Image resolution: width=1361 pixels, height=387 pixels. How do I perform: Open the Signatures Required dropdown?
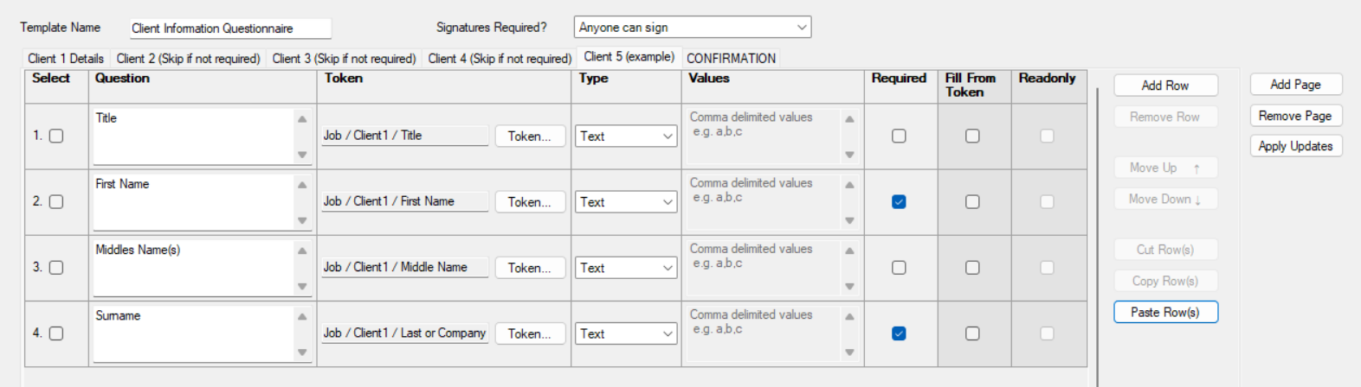pos(692,28)
